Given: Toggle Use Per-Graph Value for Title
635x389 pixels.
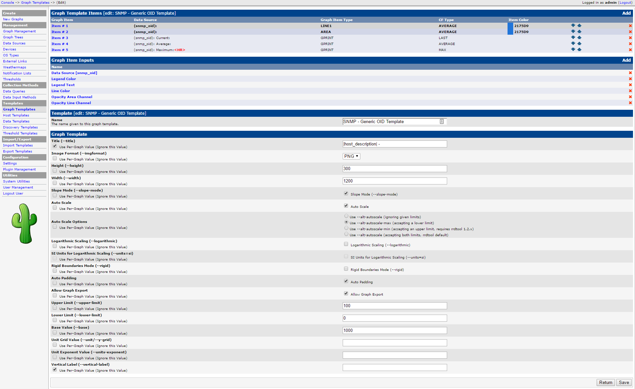Looking at the screenshot, I should click(55, 146).
